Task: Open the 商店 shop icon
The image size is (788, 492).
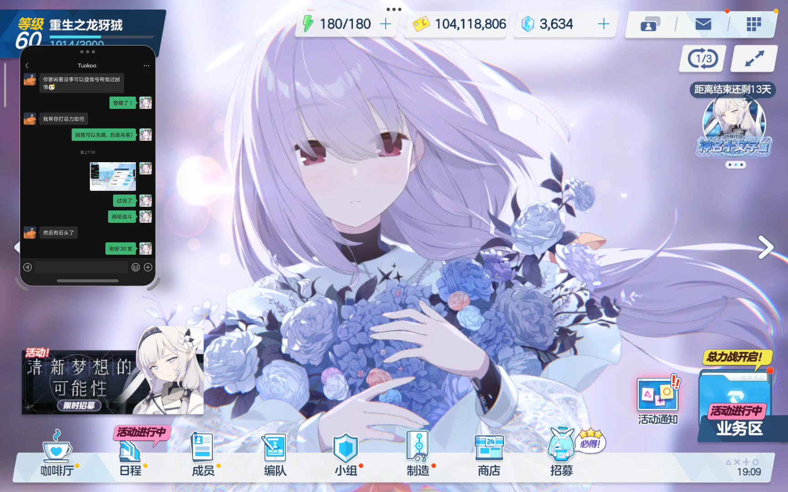Action: pyautogui.click(x=489, y=456)
